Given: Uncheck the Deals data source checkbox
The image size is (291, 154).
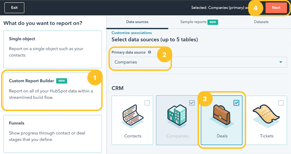Looking at the screenshot, I should pyautogui.click(x=236, y=103).
